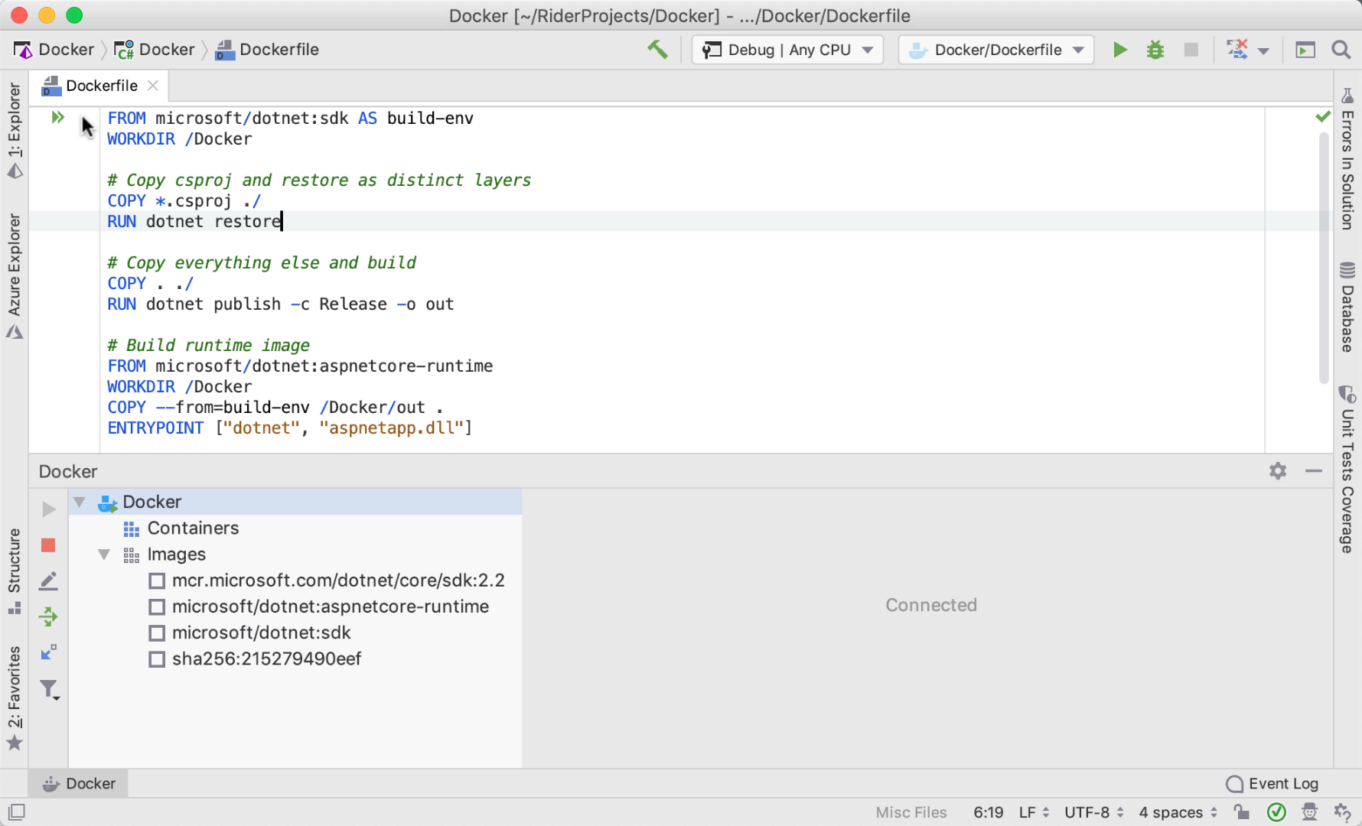Click Misc Files in the status bar
This screenshot has width=1362, height=826.
tap(911, 812)
